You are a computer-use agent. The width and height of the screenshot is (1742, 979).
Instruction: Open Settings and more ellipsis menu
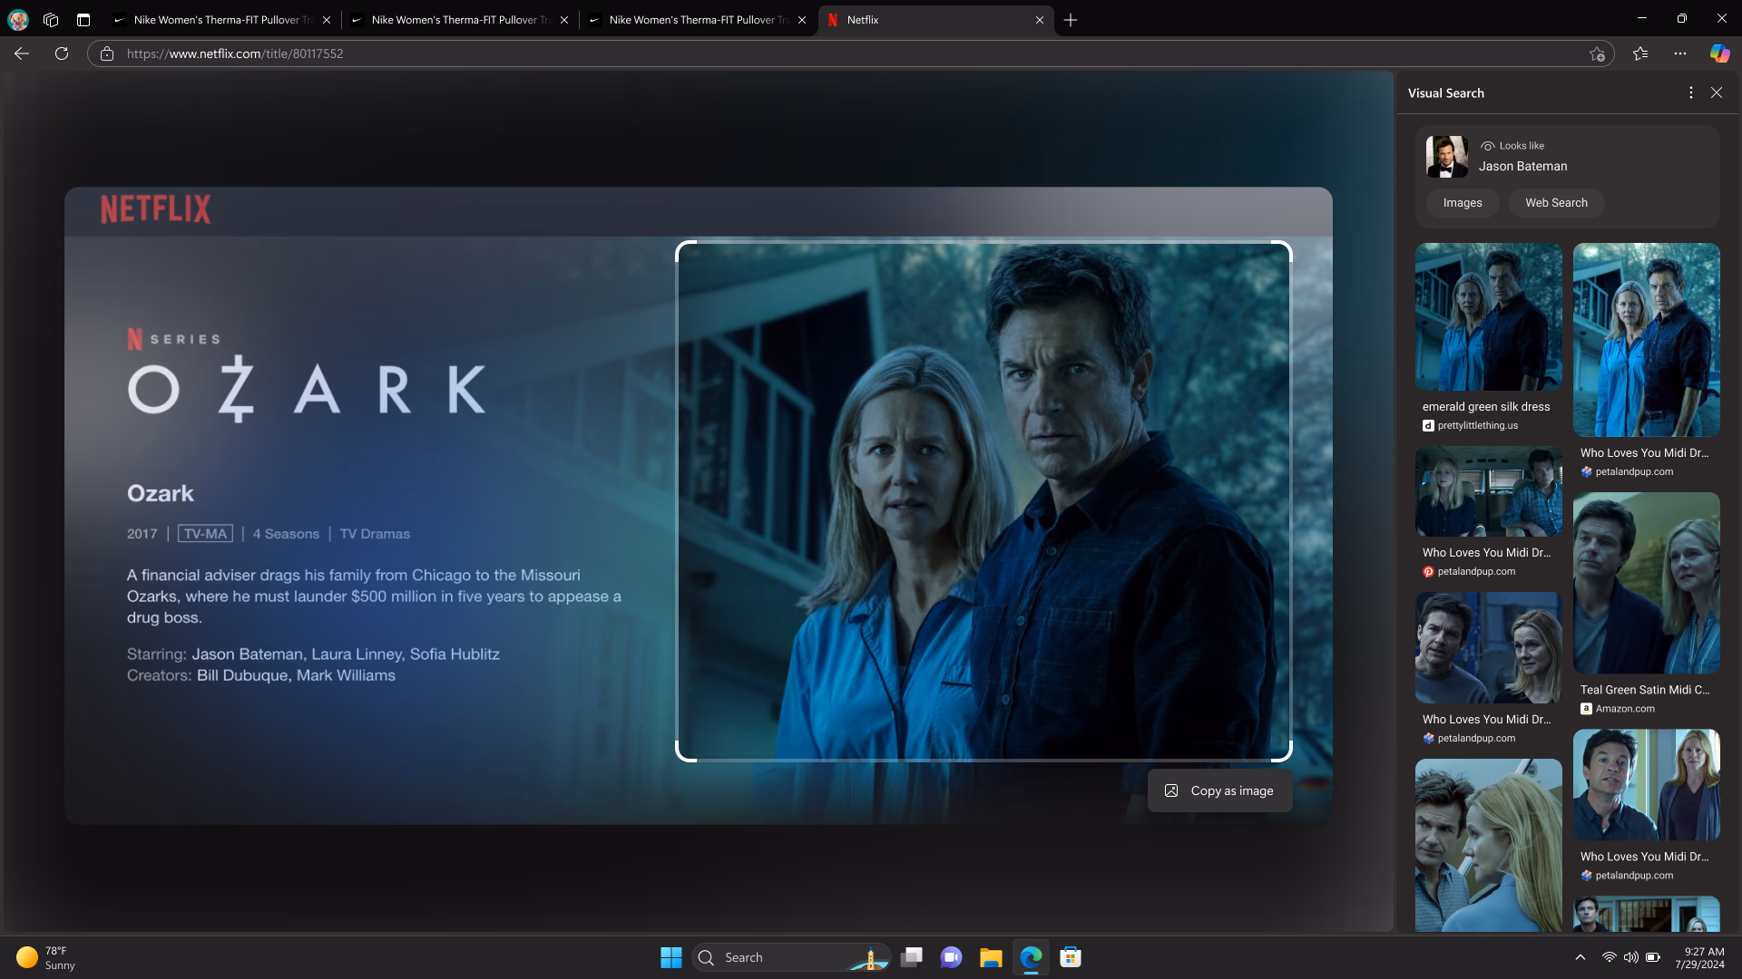click(1680, 53)
